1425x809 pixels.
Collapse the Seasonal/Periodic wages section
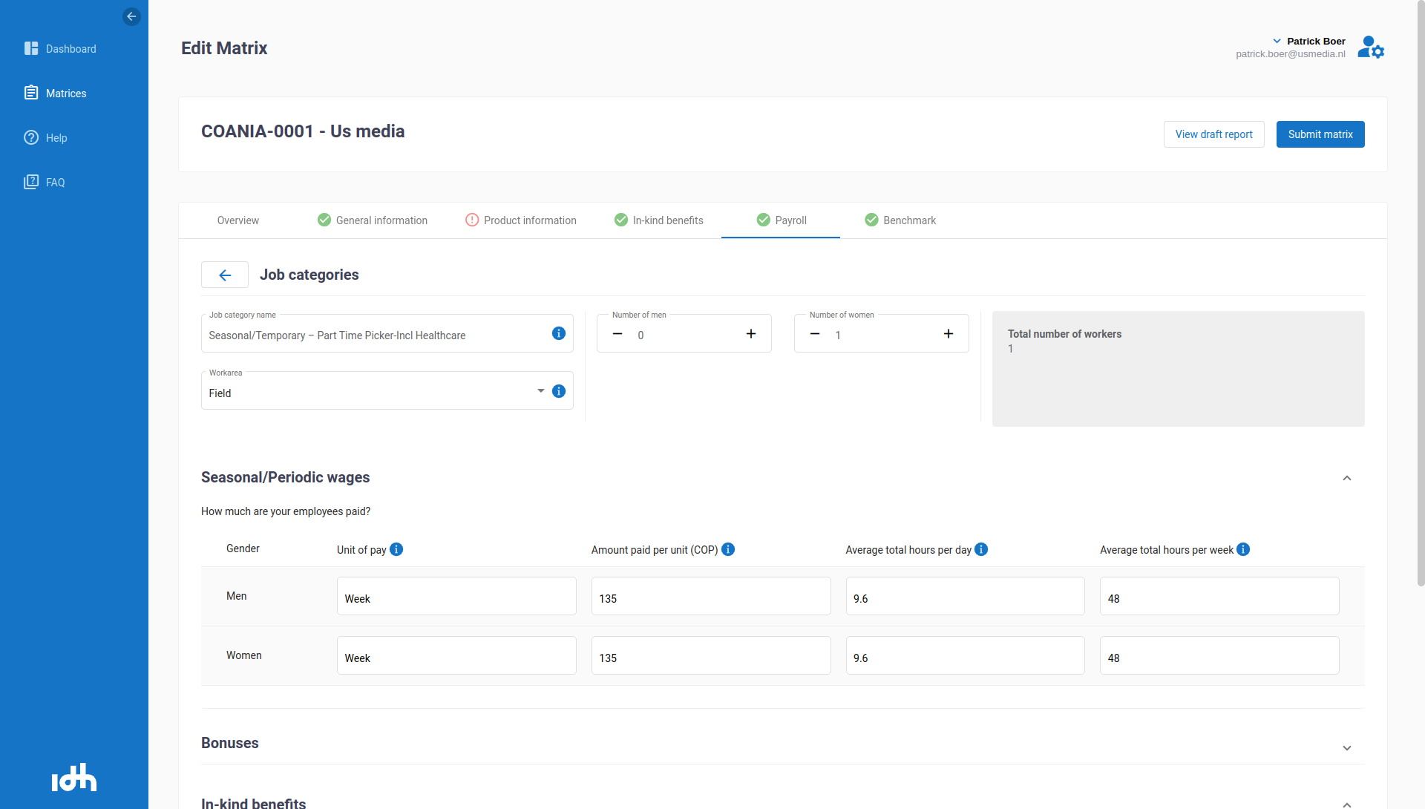[1347, 478]
